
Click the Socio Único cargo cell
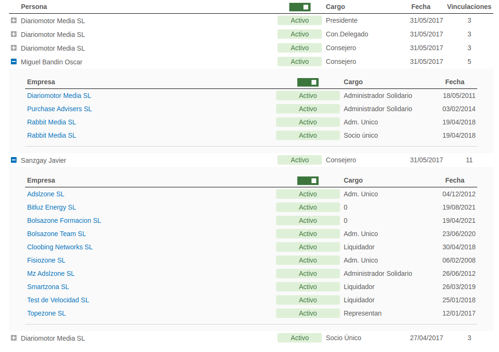tap(343, 338)
